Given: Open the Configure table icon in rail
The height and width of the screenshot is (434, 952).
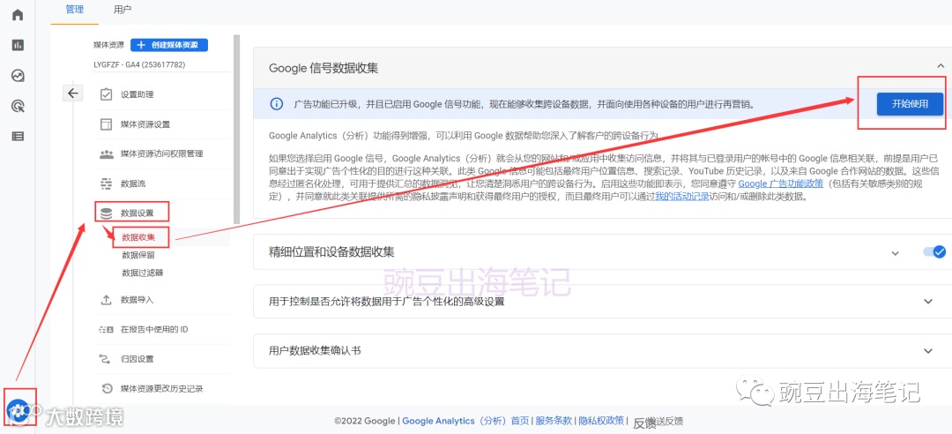Looking at the screenshot, I should click(18, 137).
